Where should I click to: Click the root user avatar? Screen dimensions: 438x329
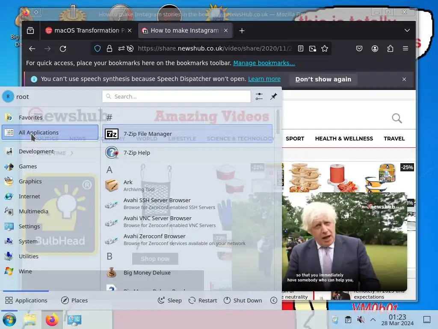[8, 96]
